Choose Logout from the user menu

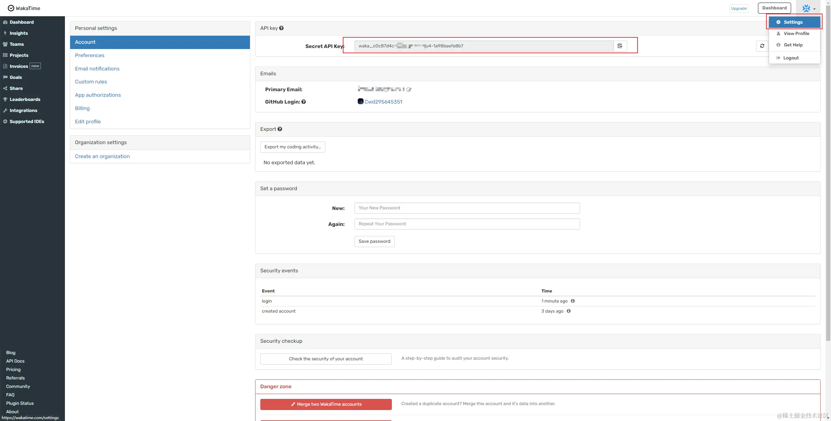click(791, 58)
